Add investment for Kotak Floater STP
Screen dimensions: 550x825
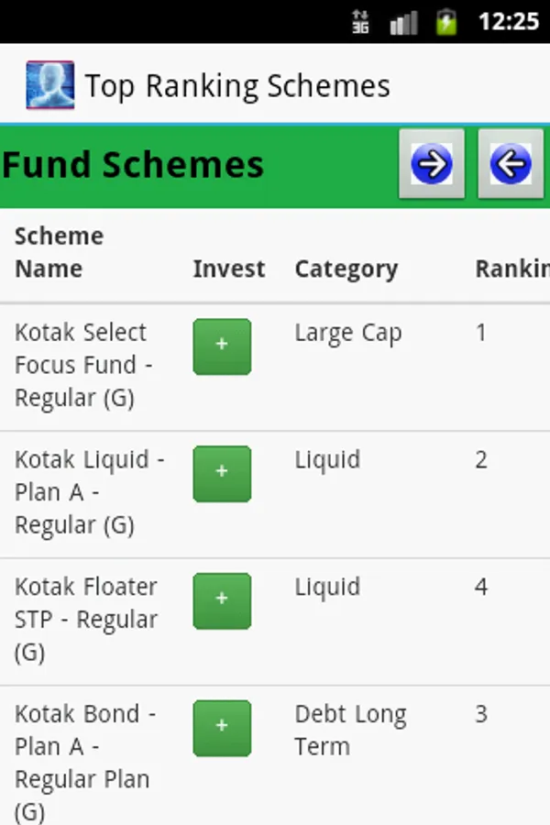[x=222, y=600]
